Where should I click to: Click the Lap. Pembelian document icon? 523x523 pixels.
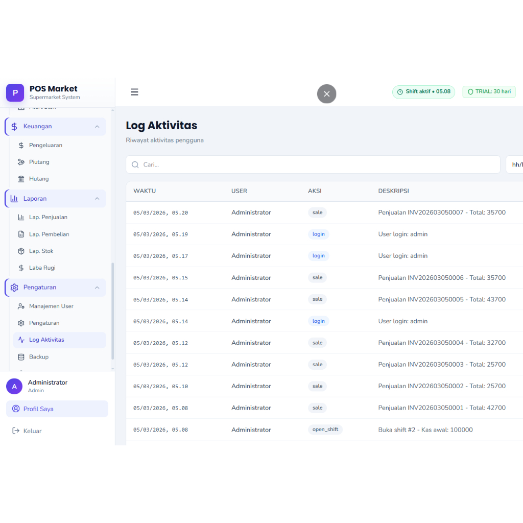[21, 234]
